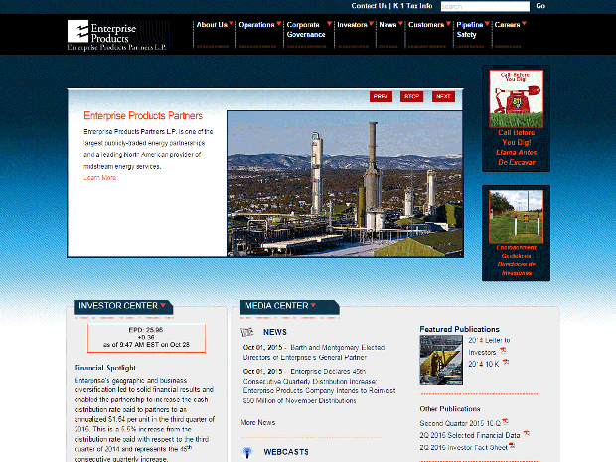Expand the About Us menu
Screen dimensions: 616x462
click(x=213, y=24)
